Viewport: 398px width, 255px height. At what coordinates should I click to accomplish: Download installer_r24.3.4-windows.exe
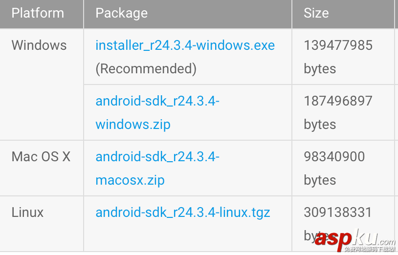185,45
